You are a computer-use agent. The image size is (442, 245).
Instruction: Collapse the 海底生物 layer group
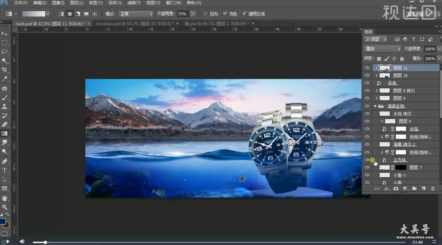click(x=375, y=106)
